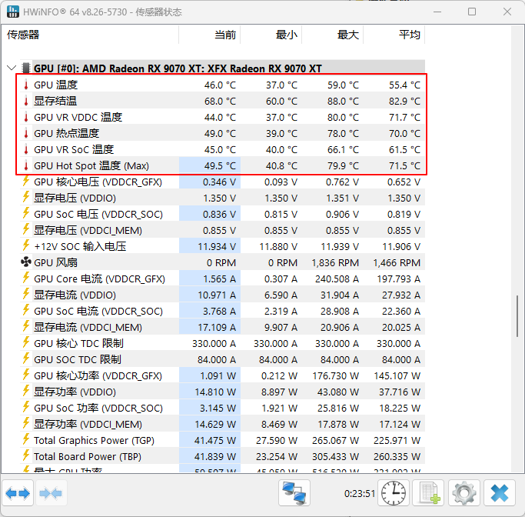Click the 88.0 °C maximum 显存结温 value
The image size is (525, 517).
click(343, 102)
